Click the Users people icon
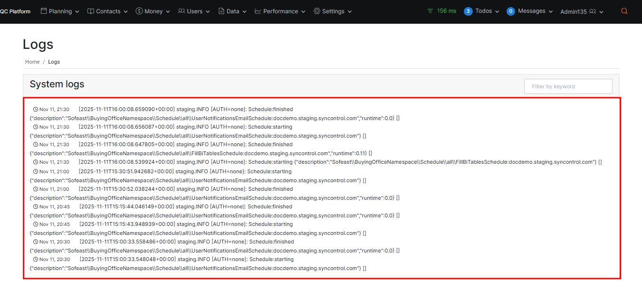642x299 pixels. (182, 11)
